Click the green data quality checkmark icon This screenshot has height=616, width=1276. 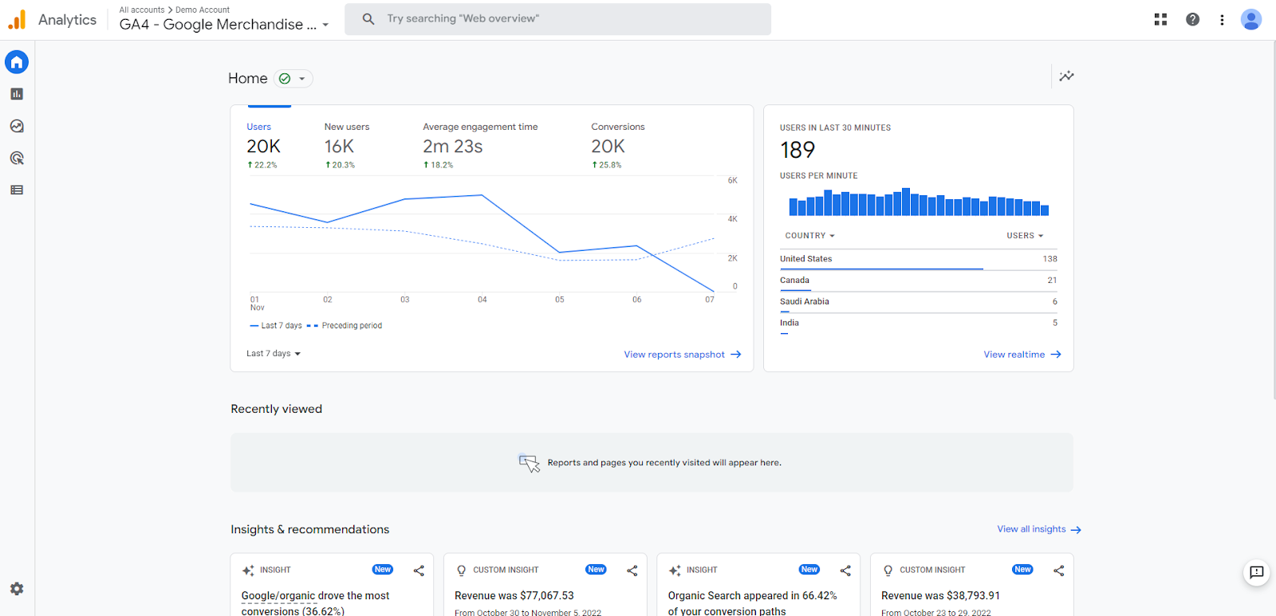click(x=285, y=79)
